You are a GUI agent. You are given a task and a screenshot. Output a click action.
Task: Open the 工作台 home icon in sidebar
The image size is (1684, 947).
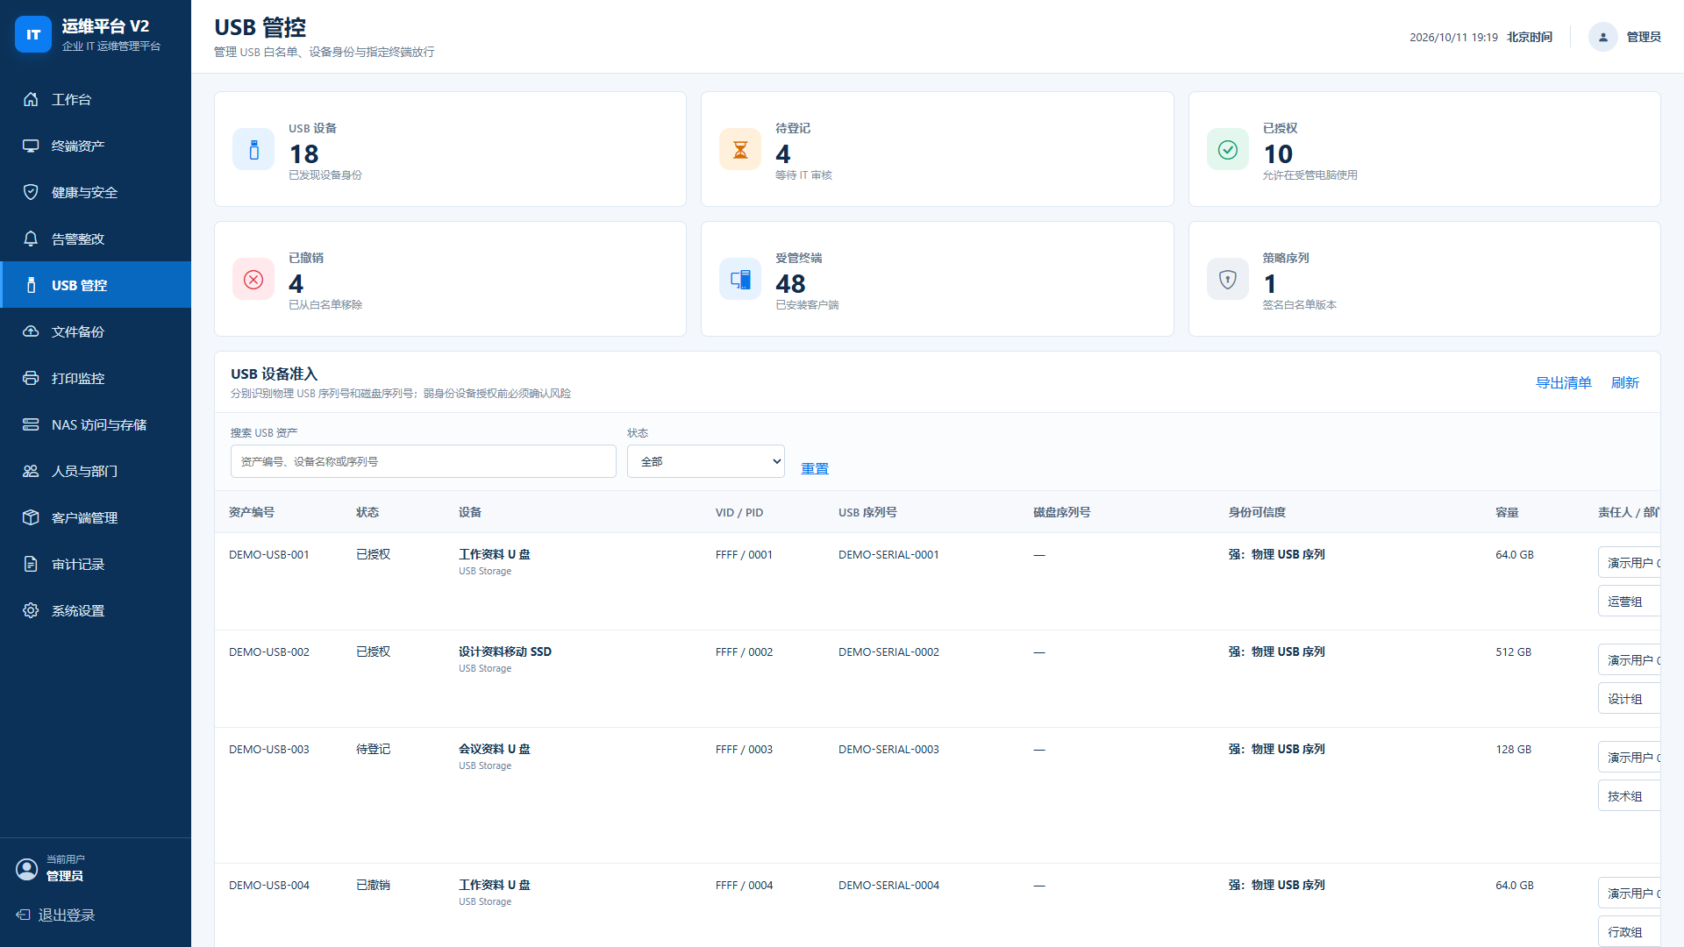[x=31, y=99]
